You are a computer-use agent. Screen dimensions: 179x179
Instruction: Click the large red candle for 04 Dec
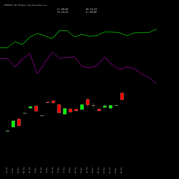click(x=122, y=96)
